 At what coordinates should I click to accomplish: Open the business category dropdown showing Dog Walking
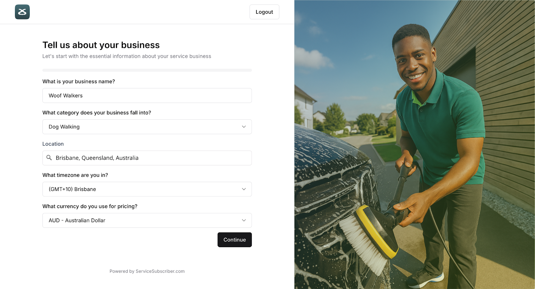pyautogui.click(x=147, y=127)
